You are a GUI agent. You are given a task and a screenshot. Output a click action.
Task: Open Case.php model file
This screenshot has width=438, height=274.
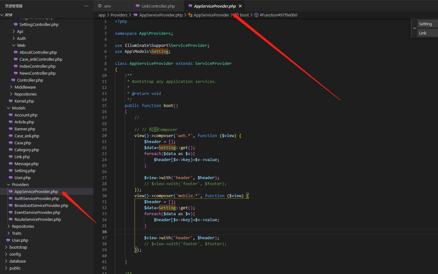point(23,143)
